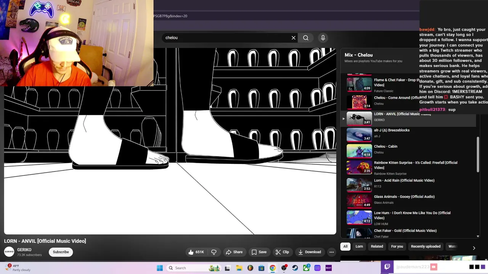This screenshot has height=274, width=488.
Task: Open Task View from the taskbar
Action: (x=227, y=268)
